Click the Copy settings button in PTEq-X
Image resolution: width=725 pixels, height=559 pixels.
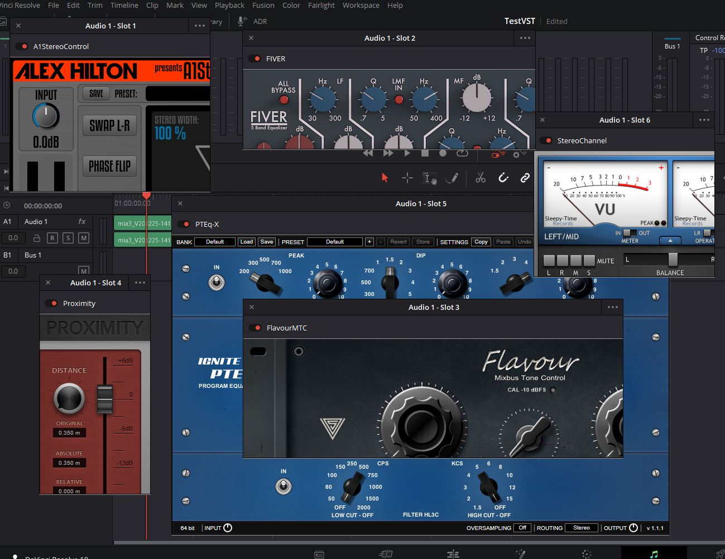pyautogui.click(x=481, y=242)
